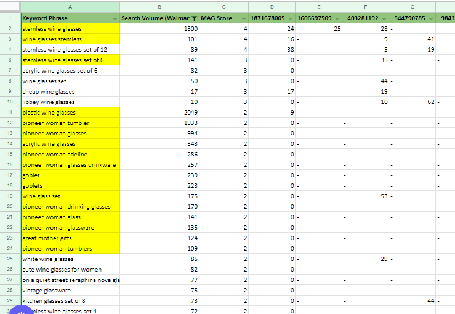This screenshot has height=314, width=455.
Task: Open filter dropdown for MAG Score
Action: pos(243,18)
